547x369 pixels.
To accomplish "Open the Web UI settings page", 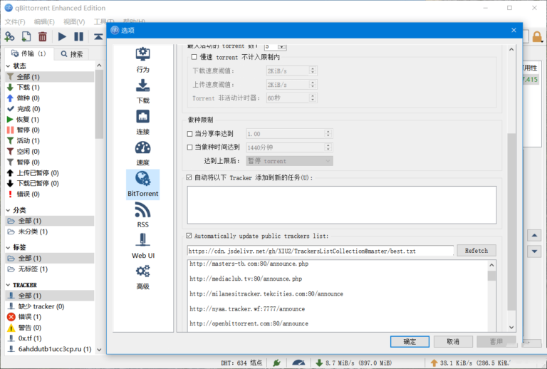I will 142,246.
